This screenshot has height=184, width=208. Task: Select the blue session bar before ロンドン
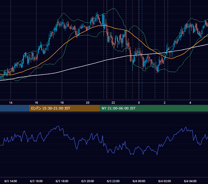tap(15, 108)
